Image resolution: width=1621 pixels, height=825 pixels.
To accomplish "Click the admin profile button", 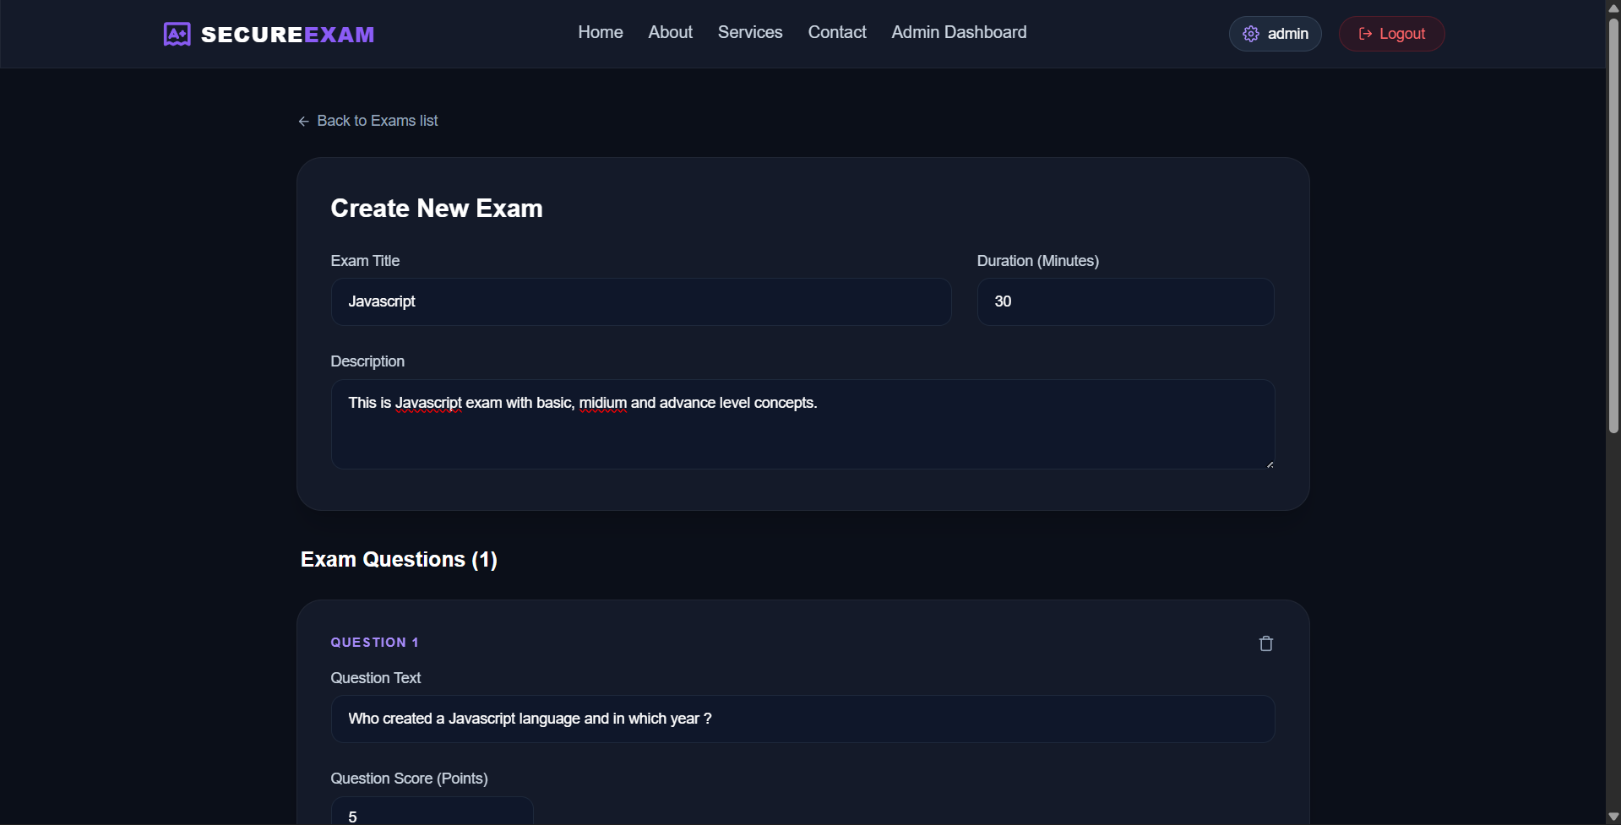I will click(1275, 34).
